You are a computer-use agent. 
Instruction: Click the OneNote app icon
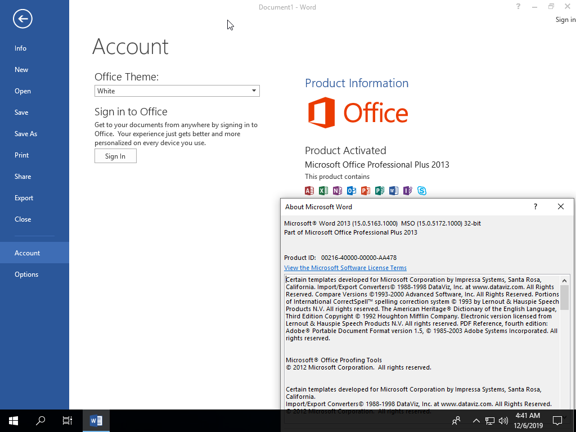coord(337,190)
